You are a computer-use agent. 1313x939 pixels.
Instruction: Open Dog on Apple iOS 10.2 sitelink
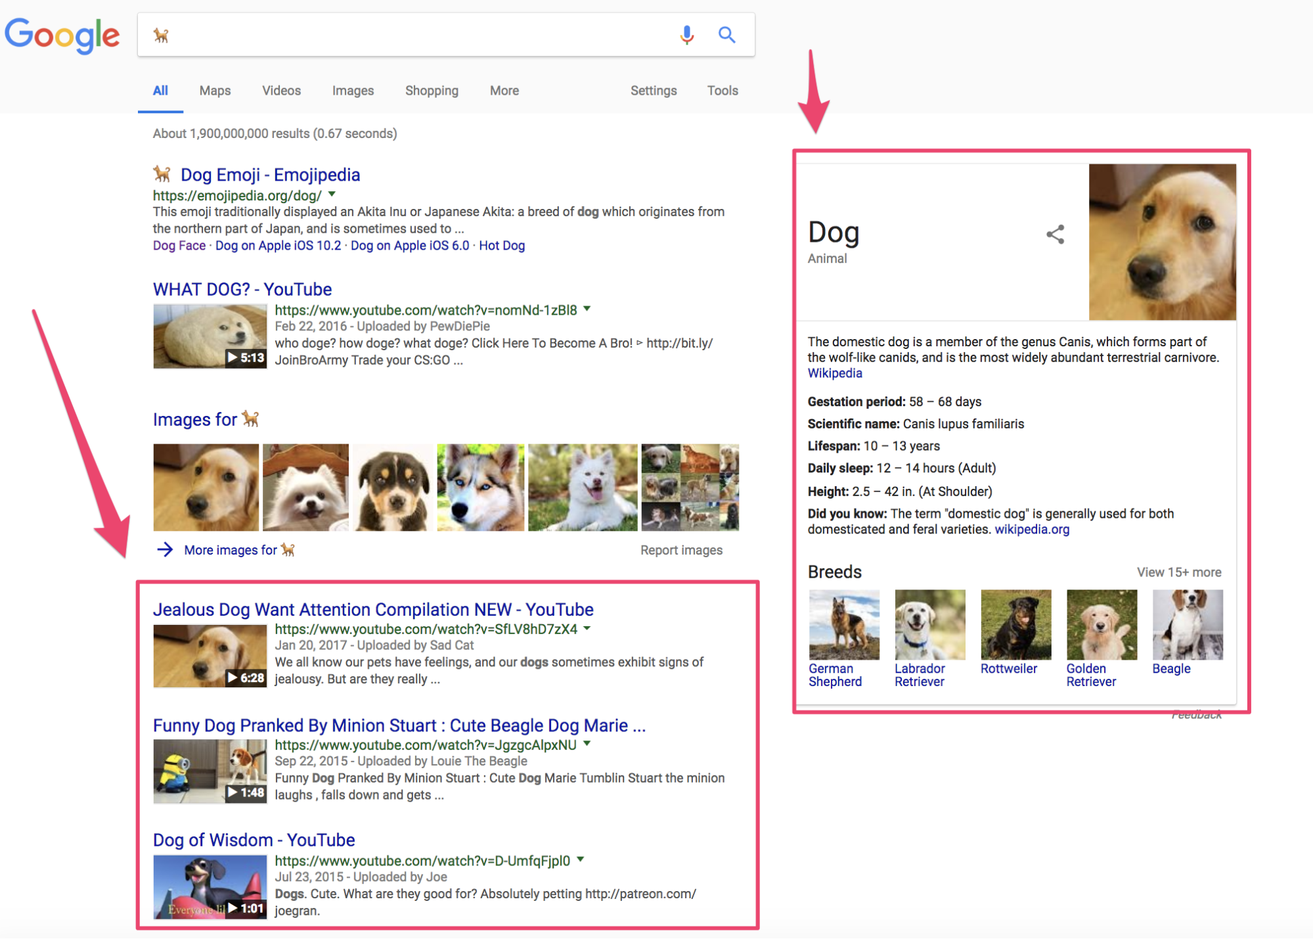coord(278,246)
